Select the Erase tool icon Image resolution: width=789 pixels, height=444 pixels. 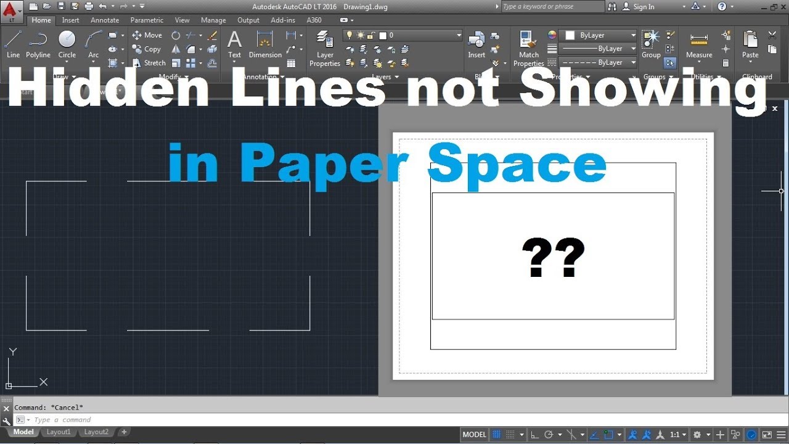[x=213, y=35]
